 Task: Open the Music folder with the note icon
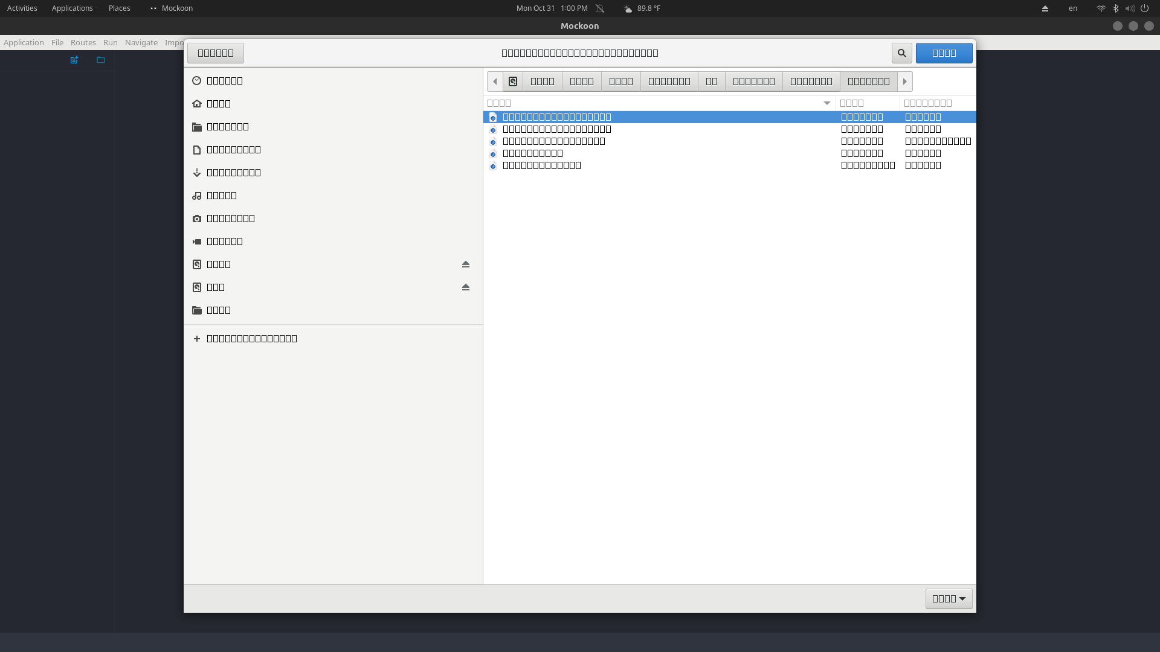point(196,195)
